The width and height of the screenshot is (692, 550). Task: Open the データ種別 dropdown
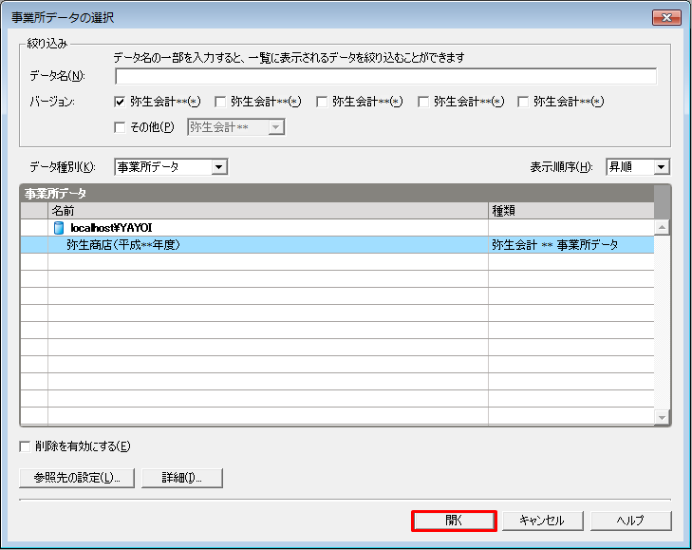coord(219,167)
